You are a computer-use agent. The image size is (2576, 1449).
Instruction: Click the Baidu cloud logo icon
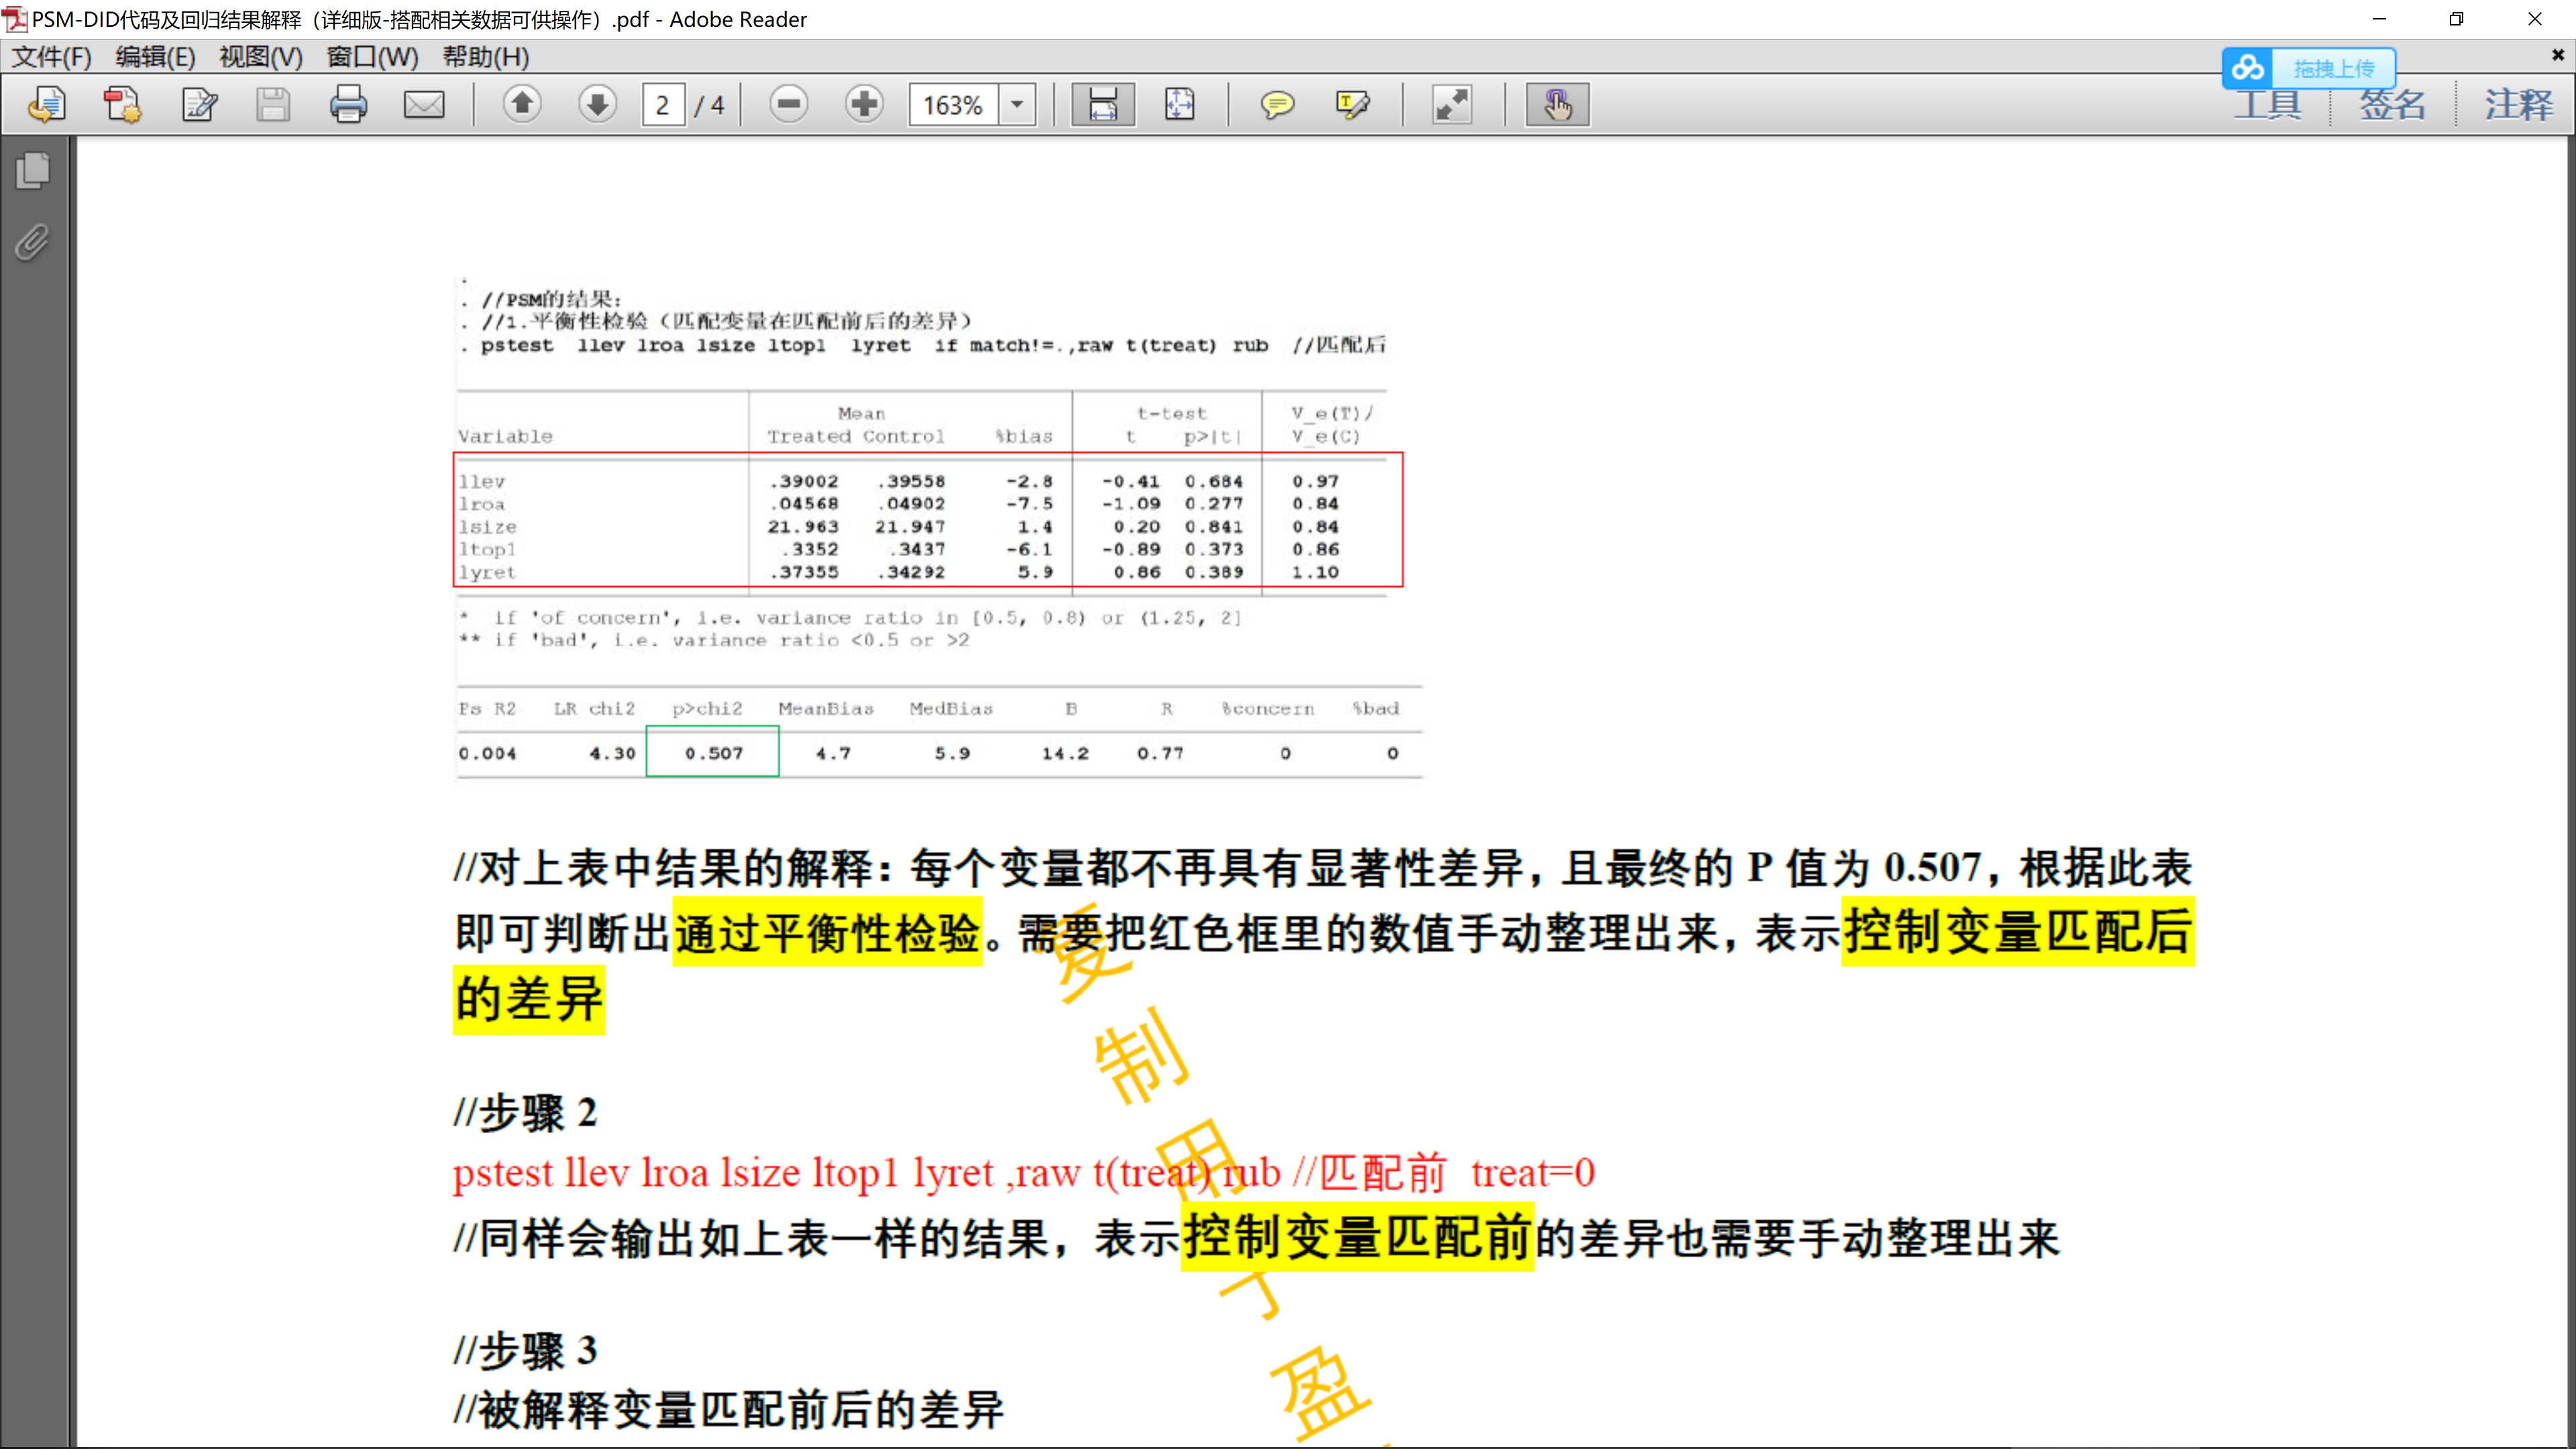point(2248,68)
